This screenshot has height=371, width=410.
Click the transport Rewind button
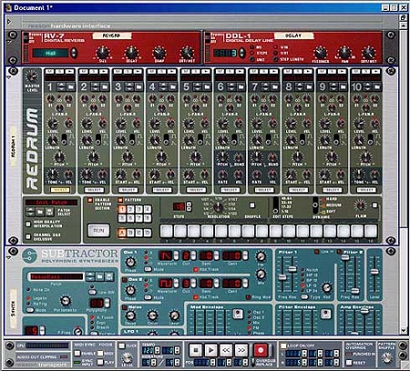pos(226,350)
